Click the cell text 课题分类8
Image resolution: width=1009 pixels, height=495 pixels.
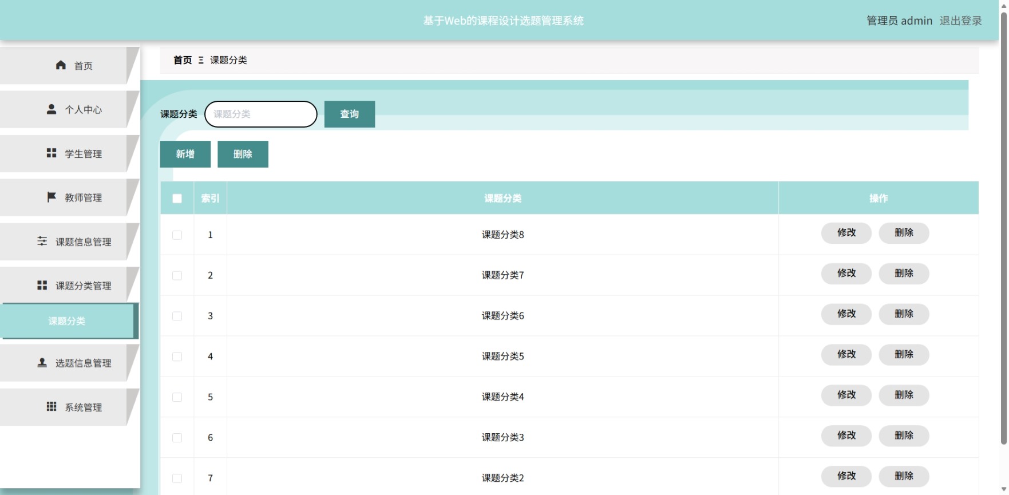pos(502,235)
